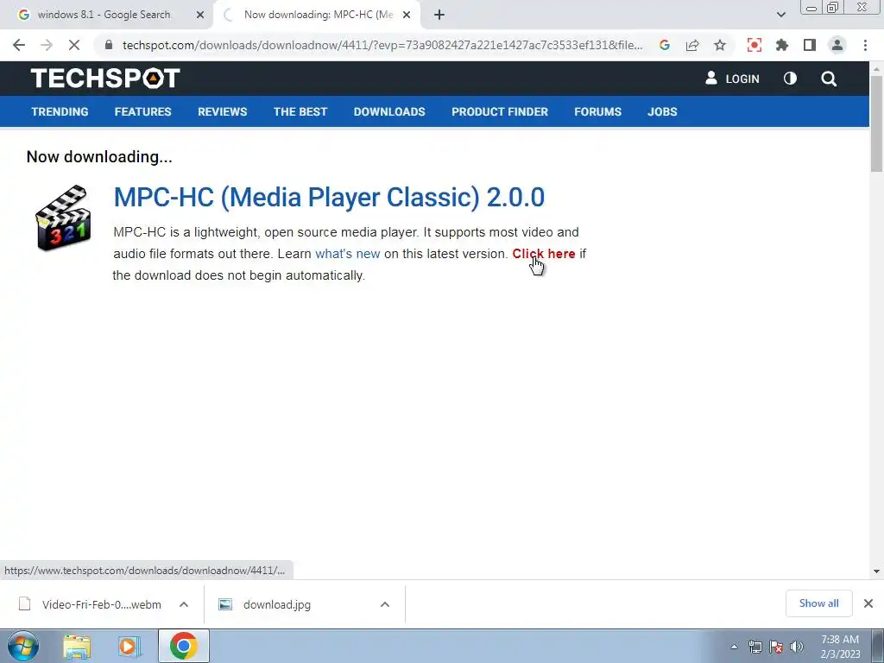884x663 pixels.
Task: Open the network tray icon
Action: click(755, 647)
